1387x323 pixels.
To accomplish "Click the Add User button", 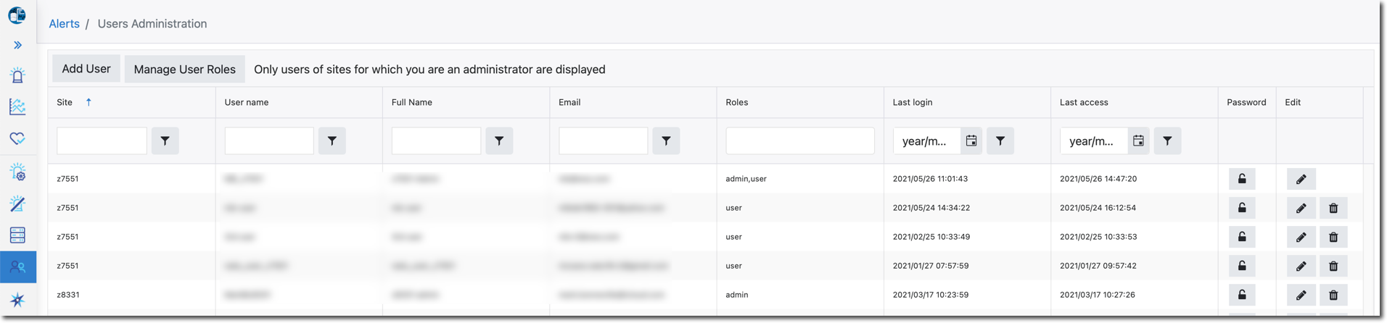I will [x=86, y=69].
